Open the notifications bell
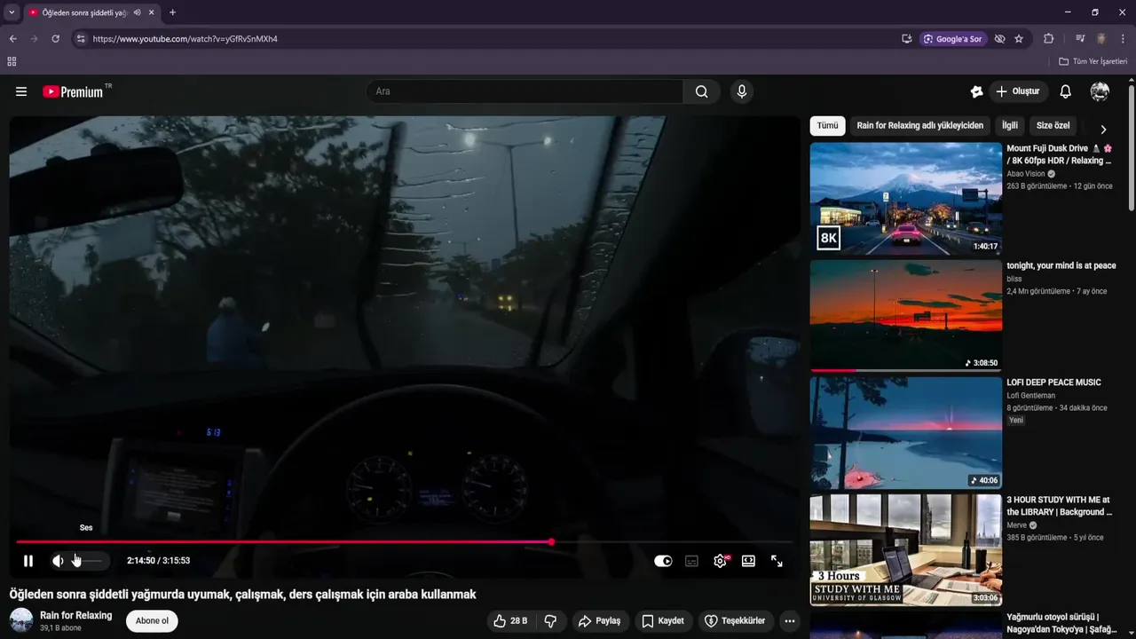This screenshot has height=639, width=1136. [1066, 91]
